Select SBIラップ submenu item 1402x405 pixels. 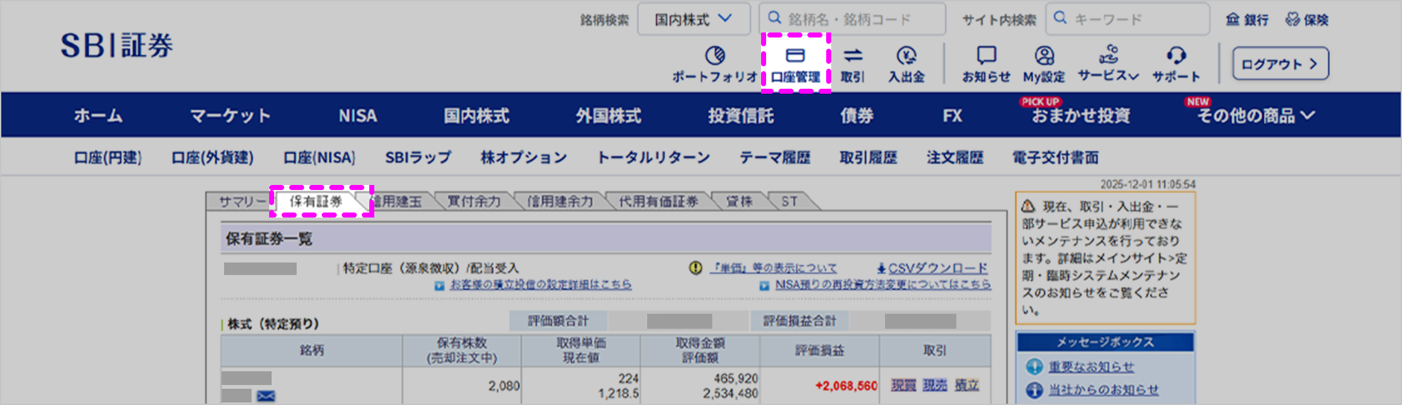tap(418, 157)
